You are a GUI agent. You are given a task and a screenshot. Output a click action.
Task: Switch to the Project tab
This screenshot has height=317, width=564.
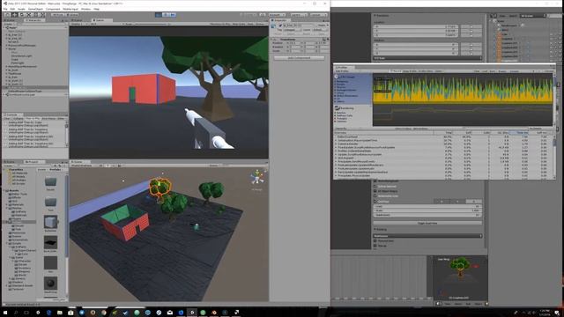(33, 162)
